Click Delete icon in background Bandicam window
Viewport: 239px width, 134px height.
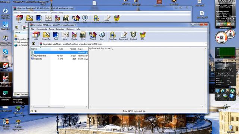click(57, 19)
